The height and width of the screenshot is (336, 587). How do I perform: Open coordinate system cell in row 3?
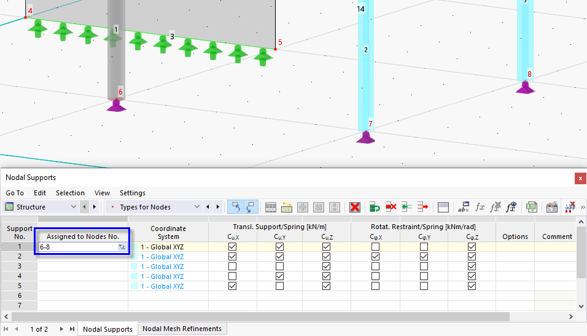tap(168, 267)
